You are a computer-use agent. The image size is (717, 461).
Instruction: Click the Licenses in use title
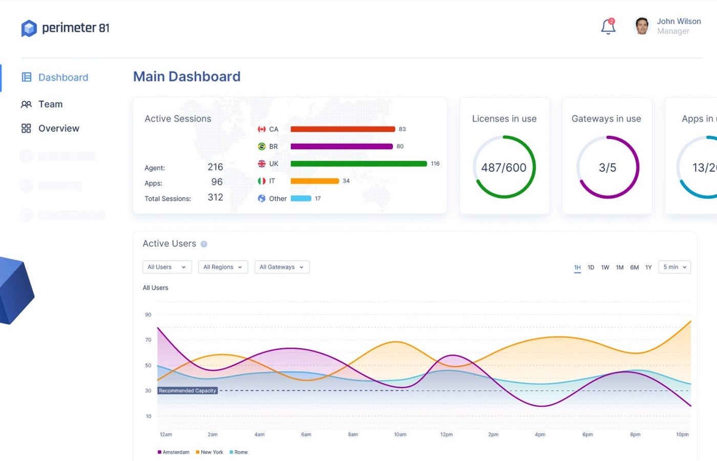[x=504, y=119]
